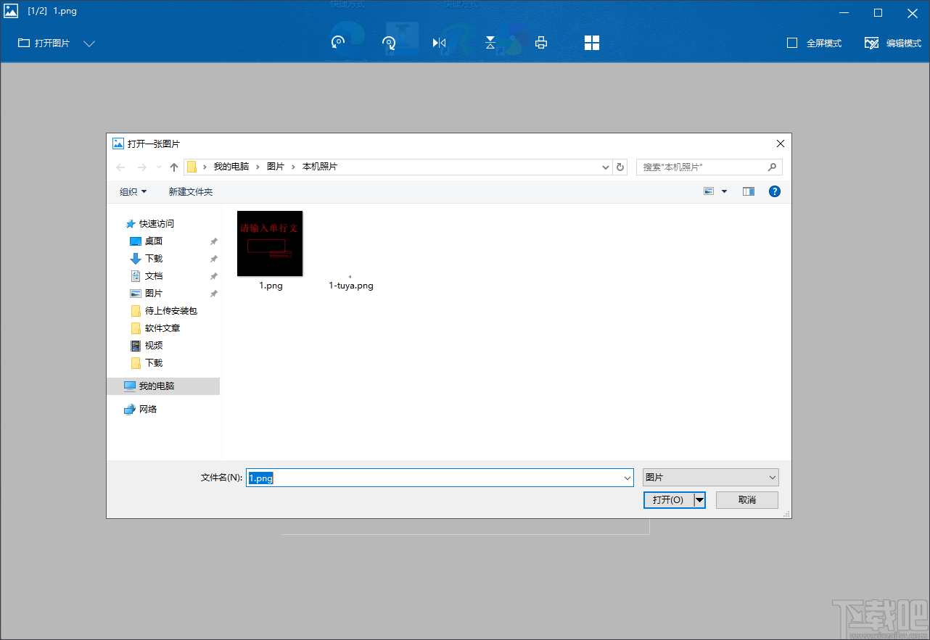Open the 待上传安装包 folder in the sidebar

click(x=170, y=310)
